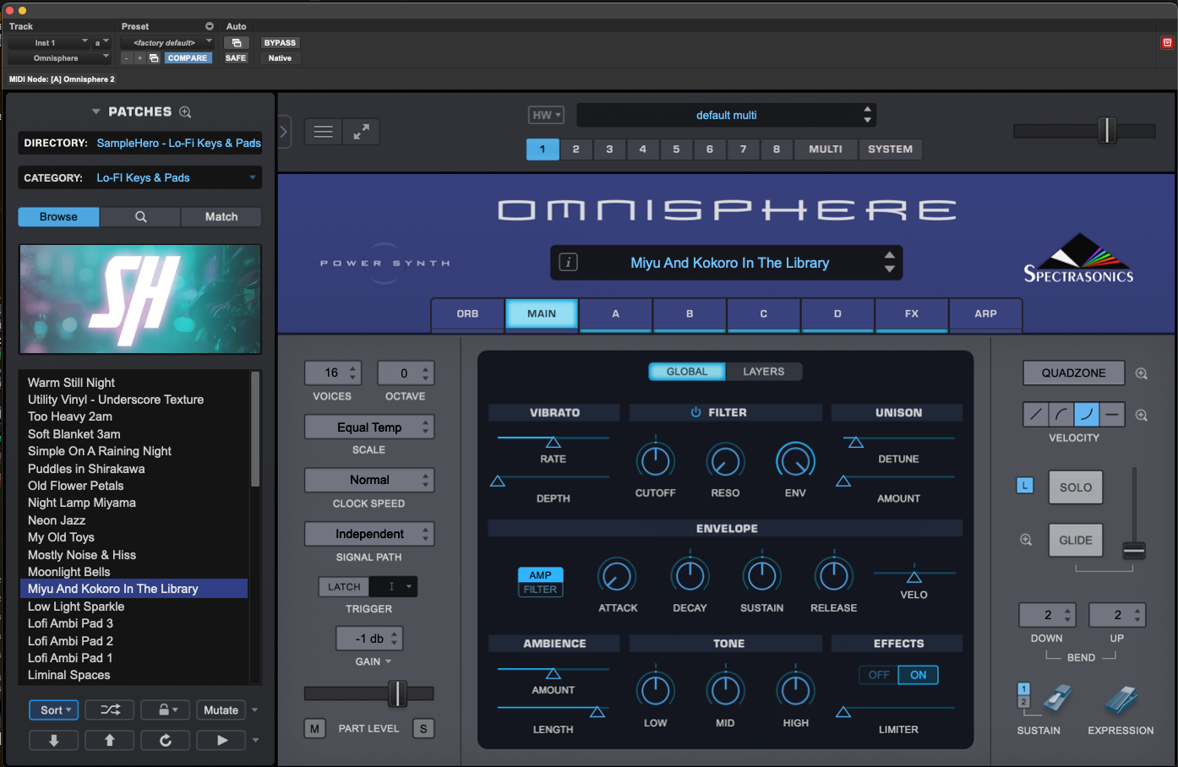Image resolution: width=1178 pixels, height=767 pixels.
Task: Mute the part with the M button
Action: tap(314, 728)
